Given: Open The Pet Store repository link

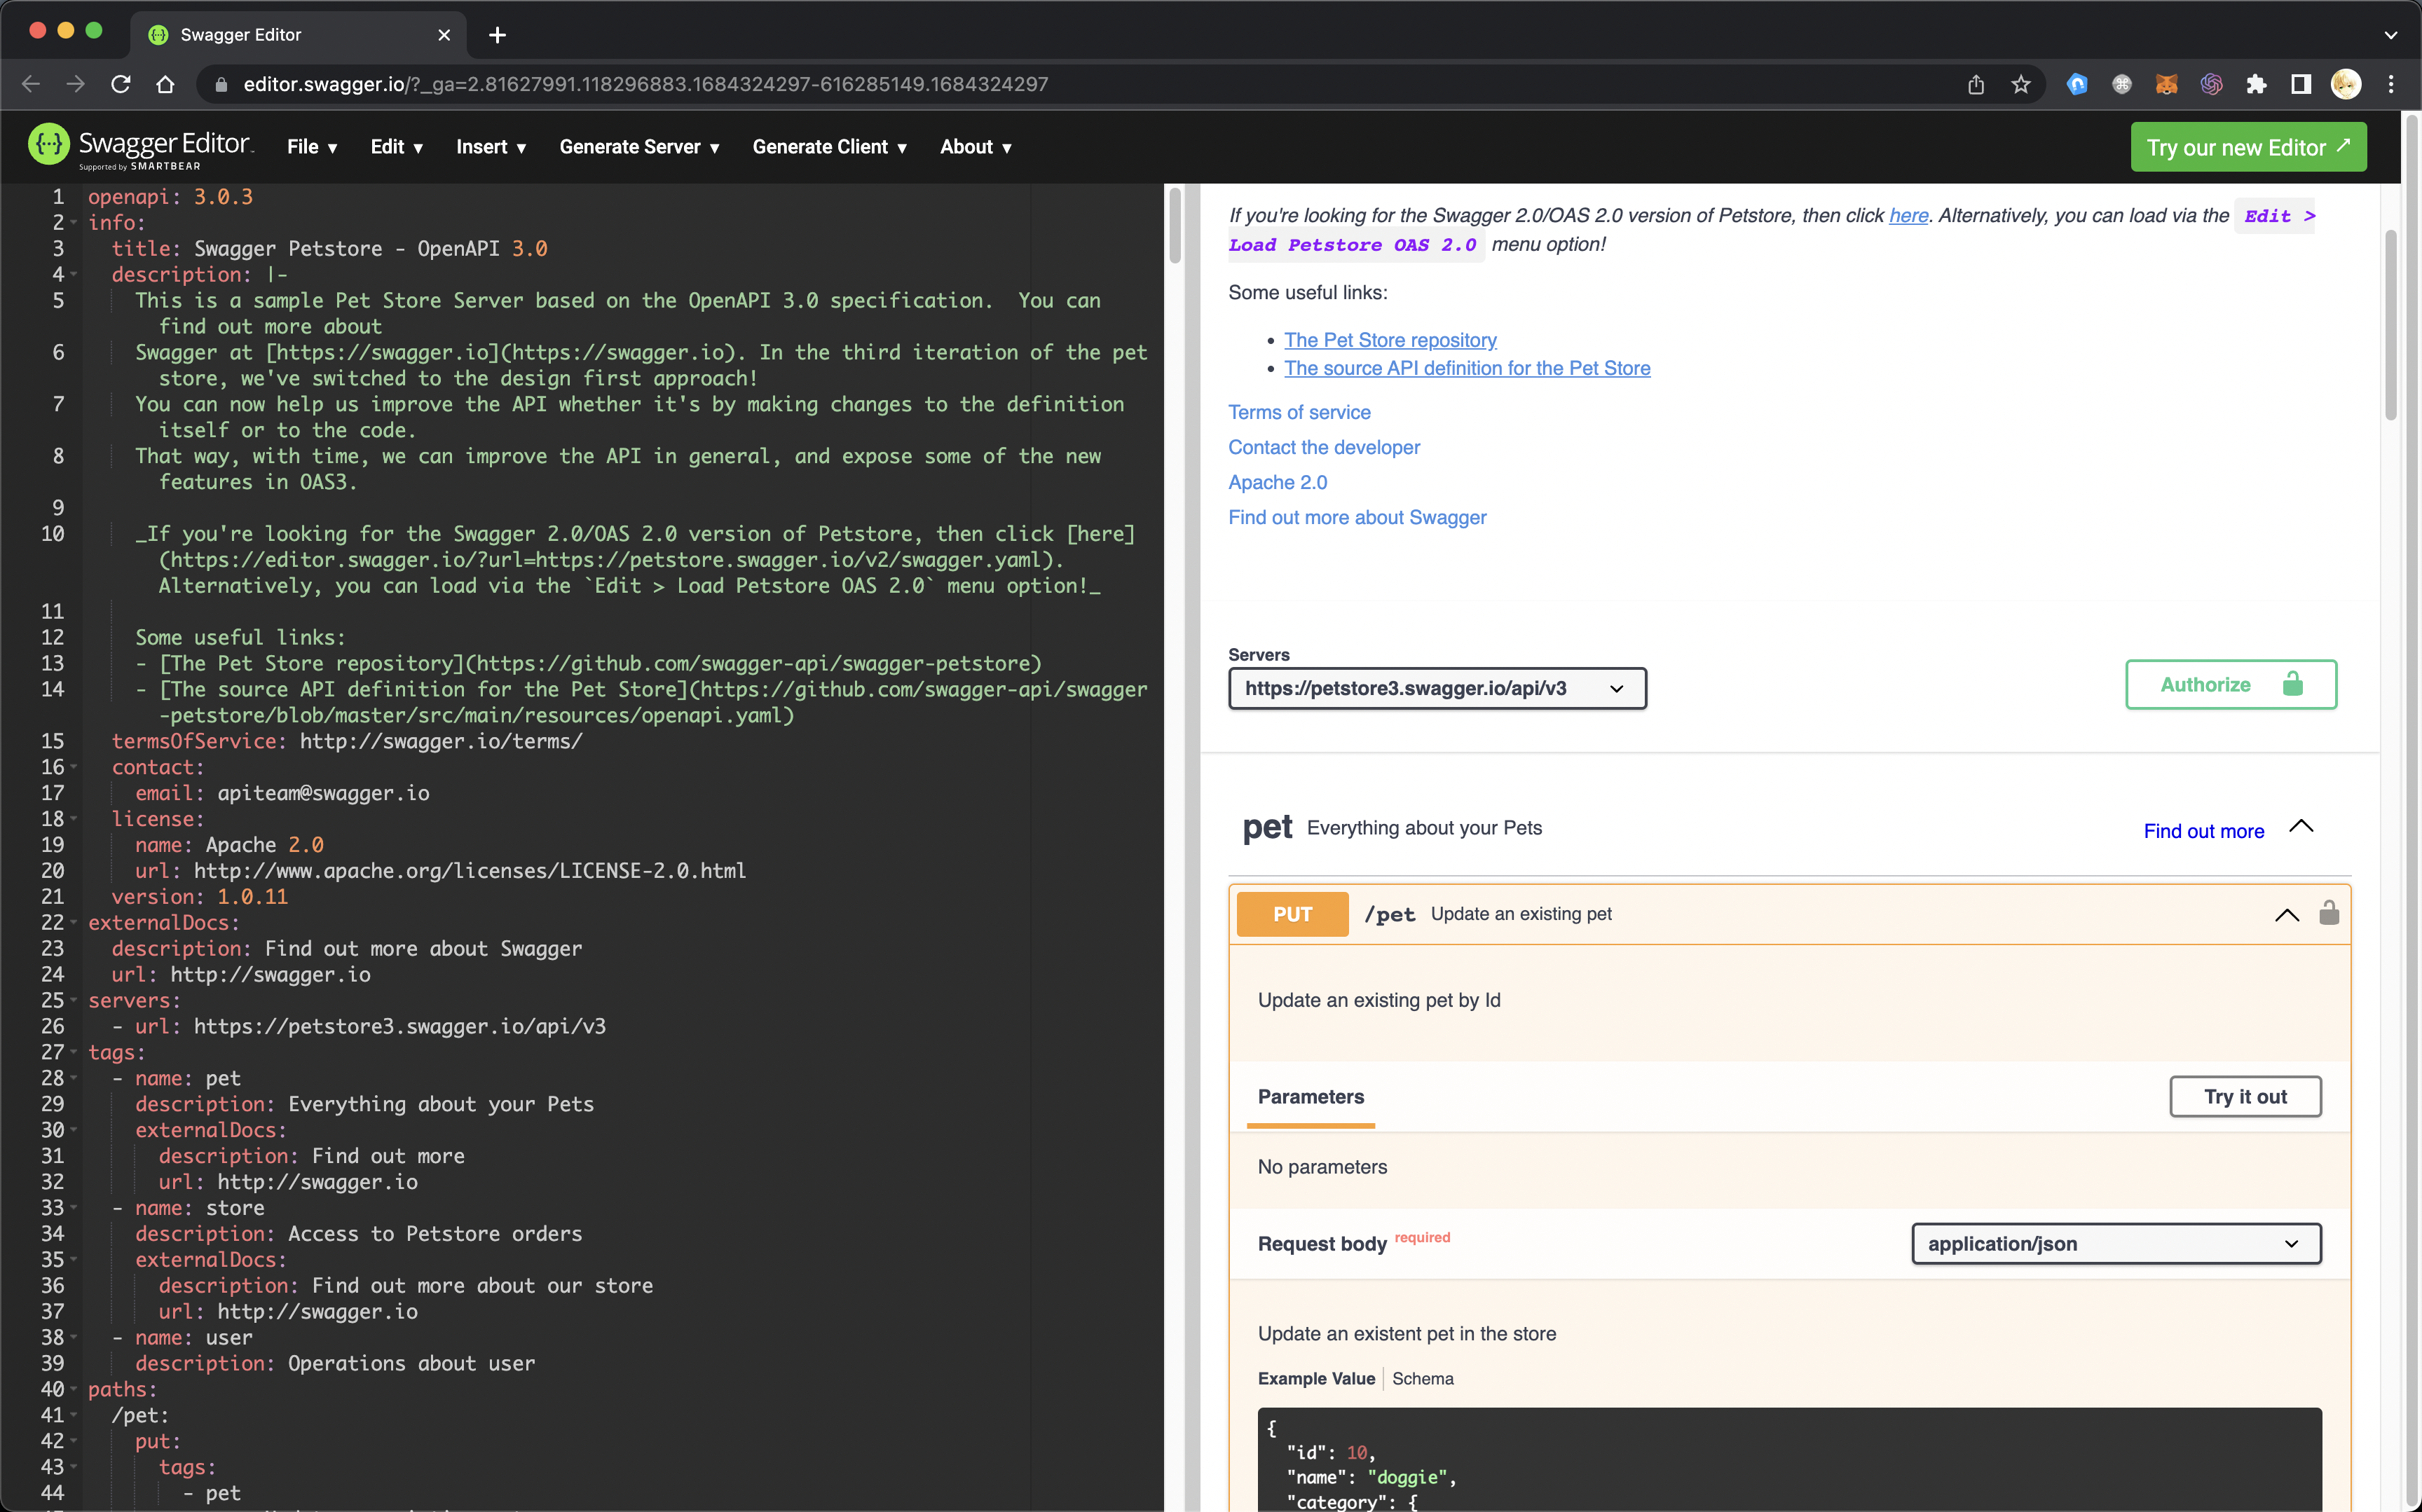Looking at the screenshot, I should click(1390, 340).
